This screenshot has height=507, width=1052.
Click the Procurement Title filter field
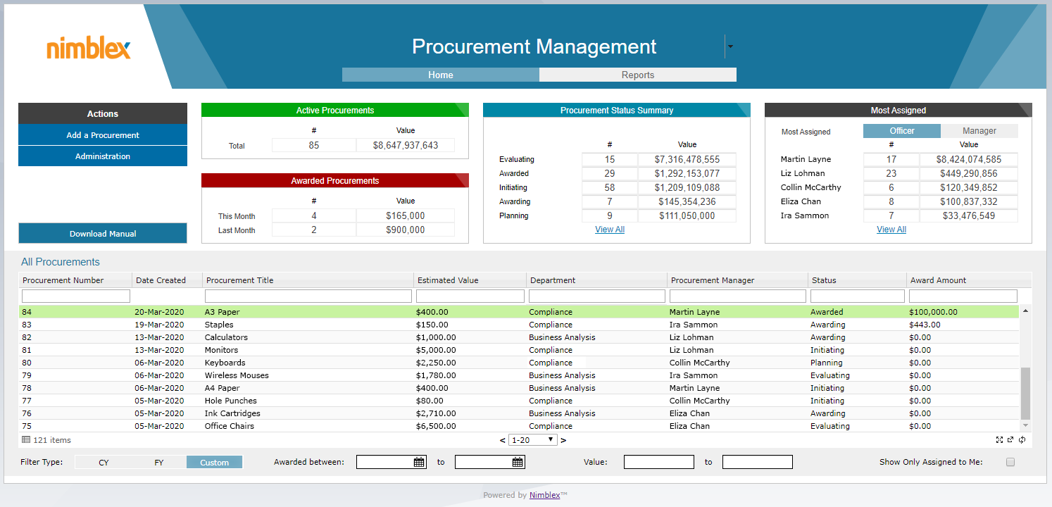[308, 296]
